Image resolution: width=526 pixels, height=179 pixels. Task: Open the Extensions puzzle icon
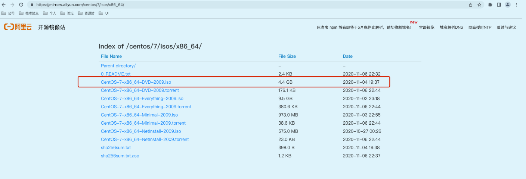pyautogui.click(x=490, y=5)
